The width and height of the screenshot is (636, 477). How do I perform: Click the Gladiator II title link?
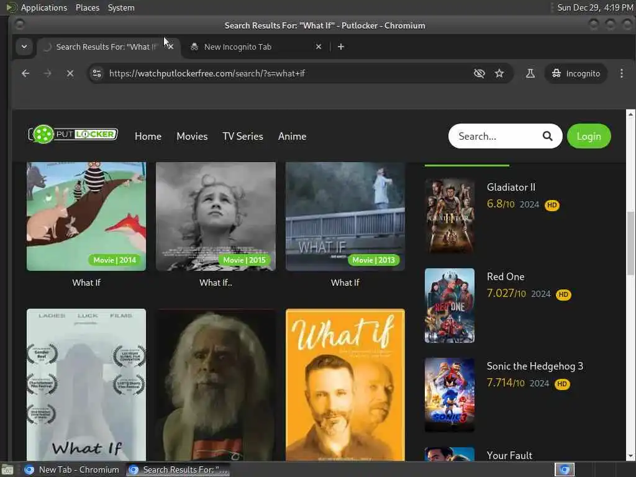tap(511, 188)
